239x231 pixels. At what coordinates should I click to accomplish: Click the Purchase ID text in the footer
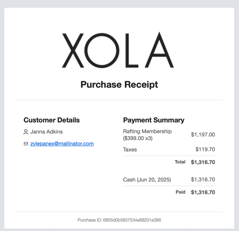point(119,220)
